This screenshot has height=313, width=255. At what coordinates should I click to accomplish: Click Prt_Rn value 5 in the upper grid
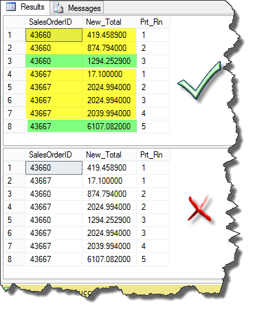pyautogui.click(x=153, y=127)
